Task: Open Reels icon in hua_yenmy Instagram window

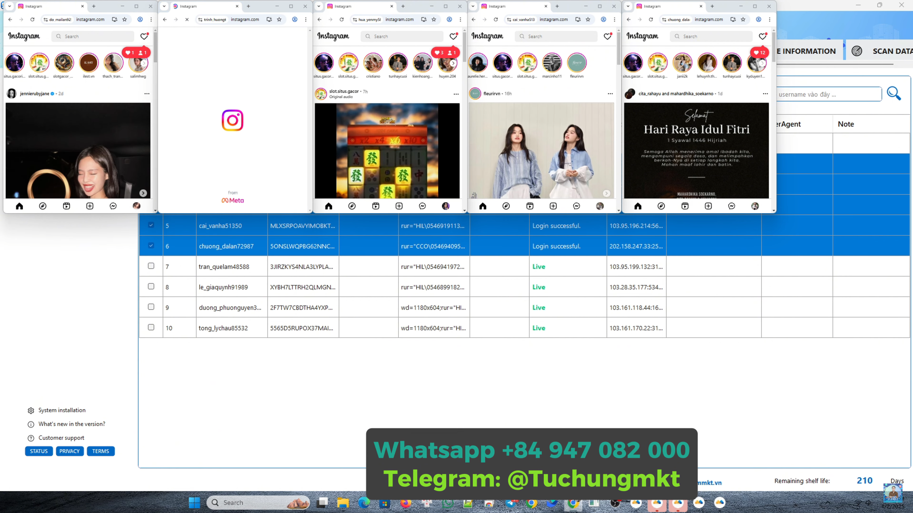Action: click(x=376, y=206)
